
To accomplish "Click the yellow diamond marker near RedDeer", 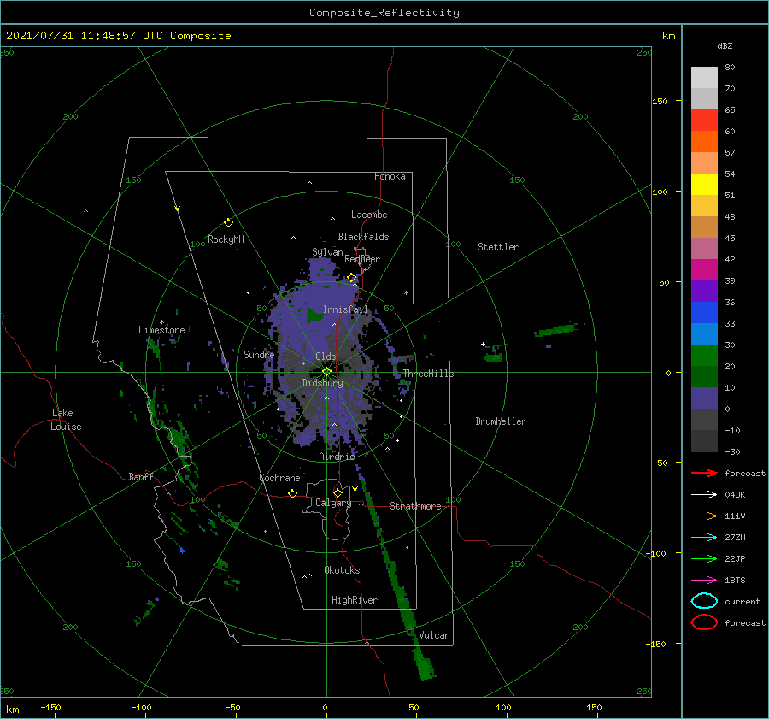I will click(352, 278).
